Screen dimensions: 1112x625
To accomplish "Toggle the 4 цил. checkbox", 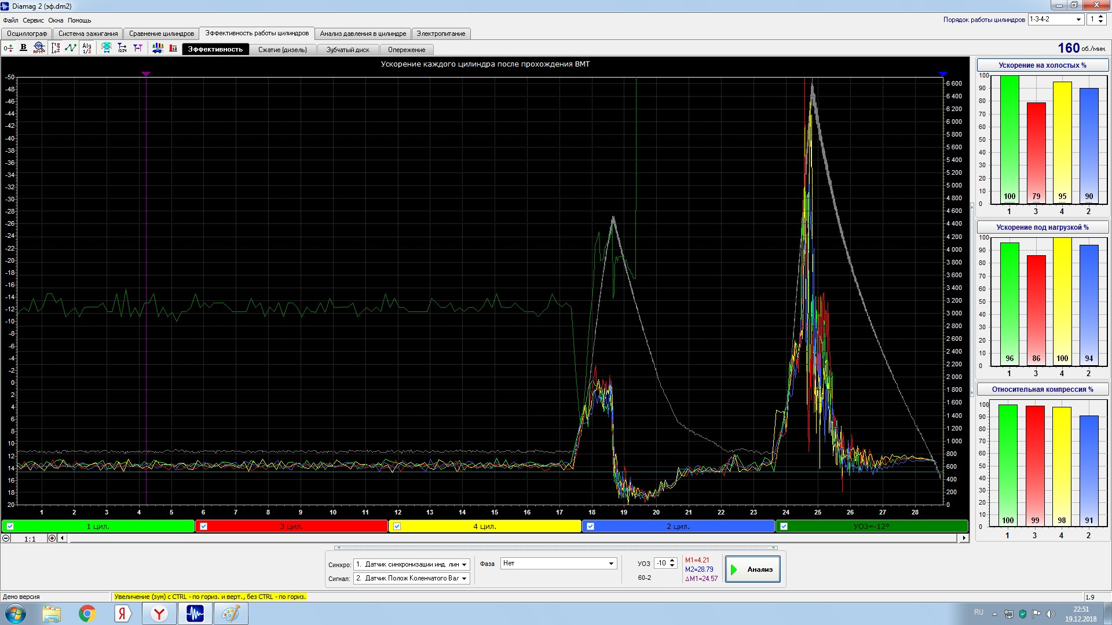I will click(x=397, y=527).
